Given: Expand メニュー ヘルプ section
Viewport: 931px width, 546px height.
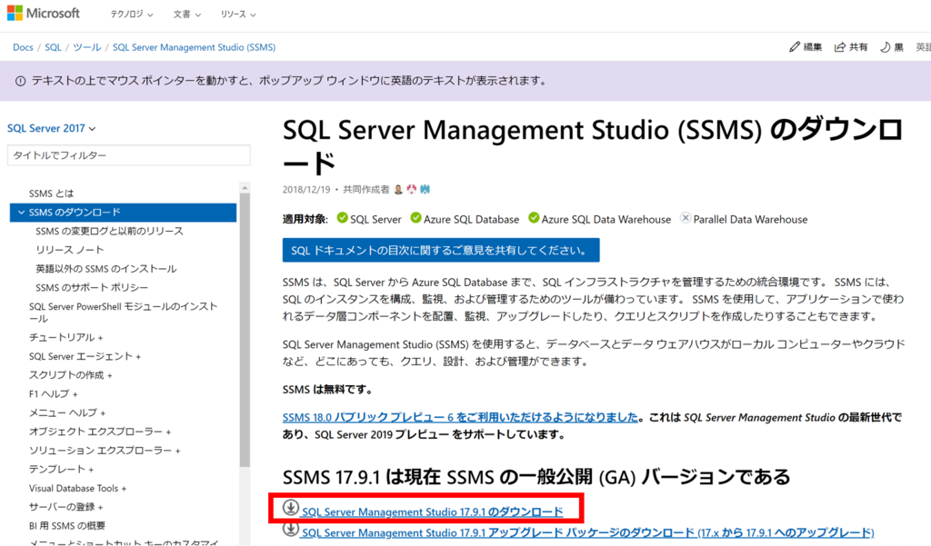Looking at the screenshot, I should [x=67, y=412].
